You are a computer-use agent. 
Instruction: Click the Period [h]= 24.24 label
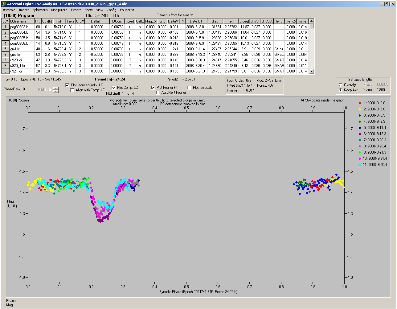click(110, 79)
